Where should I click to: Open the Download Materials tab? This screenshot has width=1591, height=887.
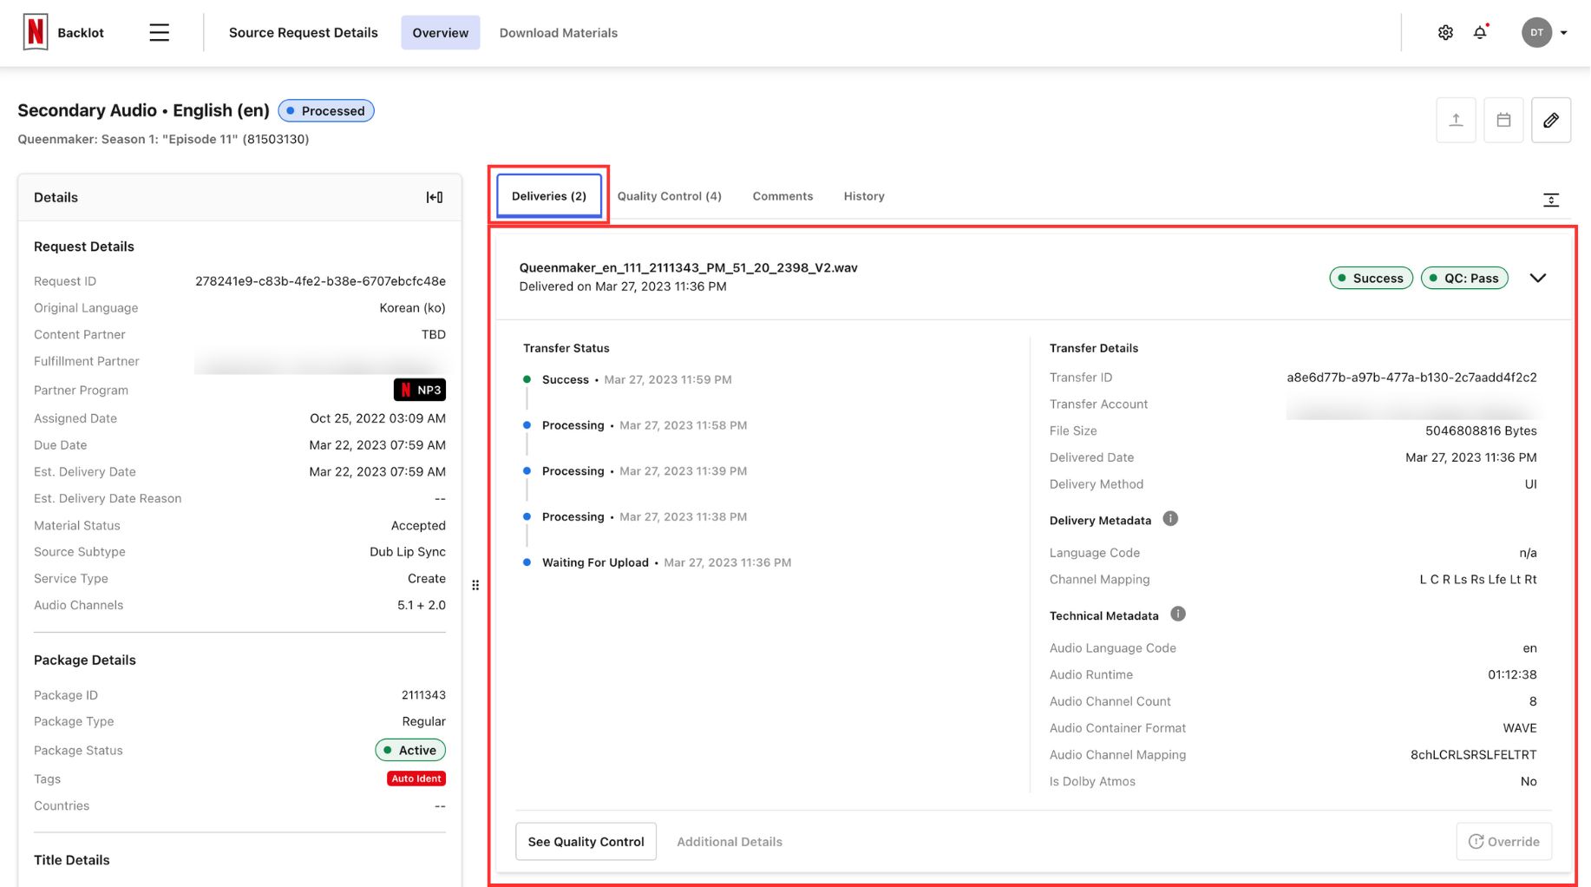pos(559,33)
